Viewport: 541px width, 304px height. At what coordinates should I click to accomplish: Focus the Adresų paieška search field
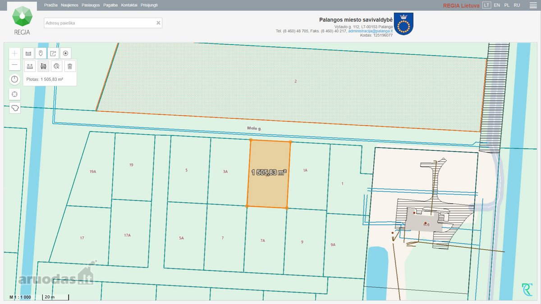[103, 23]
